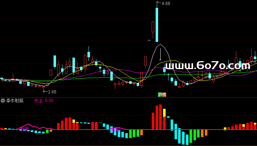Select the 关注 0.00 value readout
This screenshot has height=146, width=257.
pos(44,101)
